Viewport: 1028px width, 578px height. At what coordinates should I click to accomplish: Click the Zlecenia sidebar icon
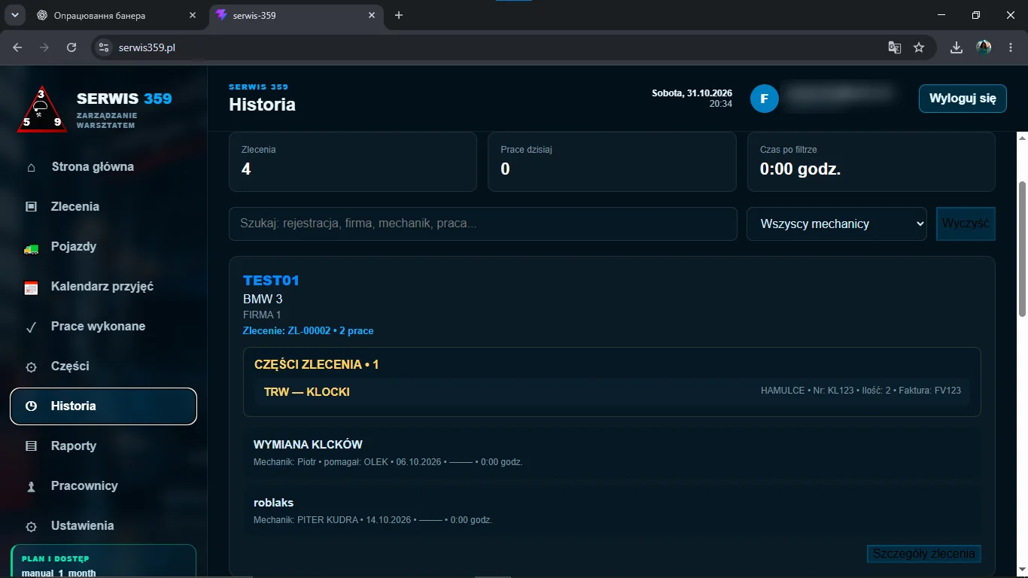(x=31, y=207)
